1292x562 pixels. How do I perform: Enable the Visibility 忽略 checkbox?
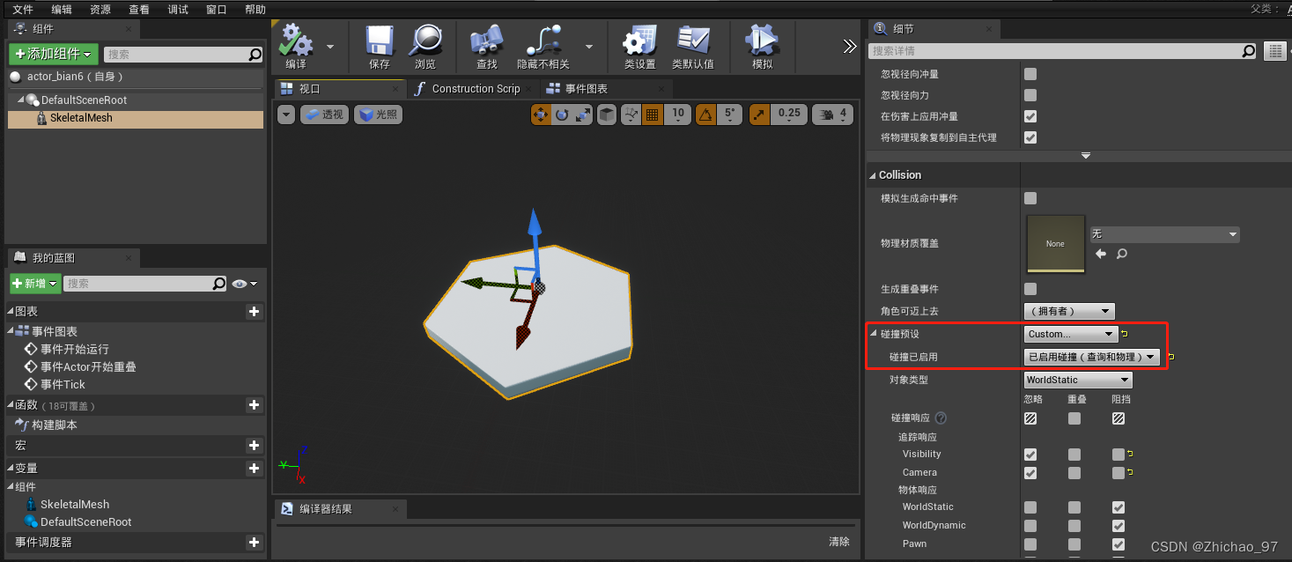coord(1030,454)
